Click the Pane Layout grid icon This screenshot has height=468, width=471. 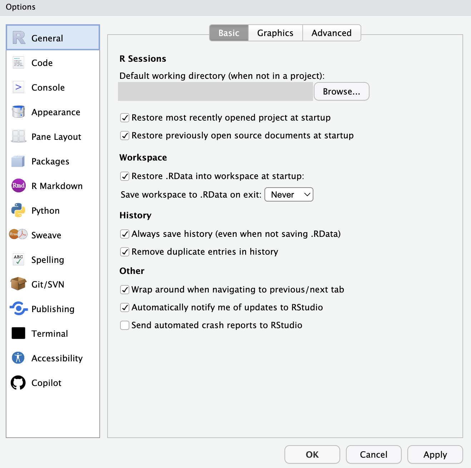click(x=18, y=137)
